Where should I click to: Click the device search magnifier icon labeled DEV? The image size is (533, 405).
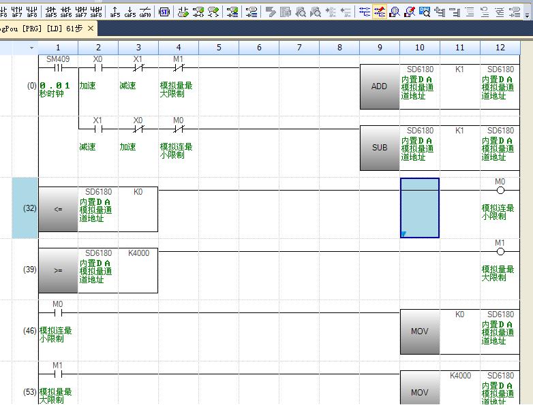click(425, 12)
